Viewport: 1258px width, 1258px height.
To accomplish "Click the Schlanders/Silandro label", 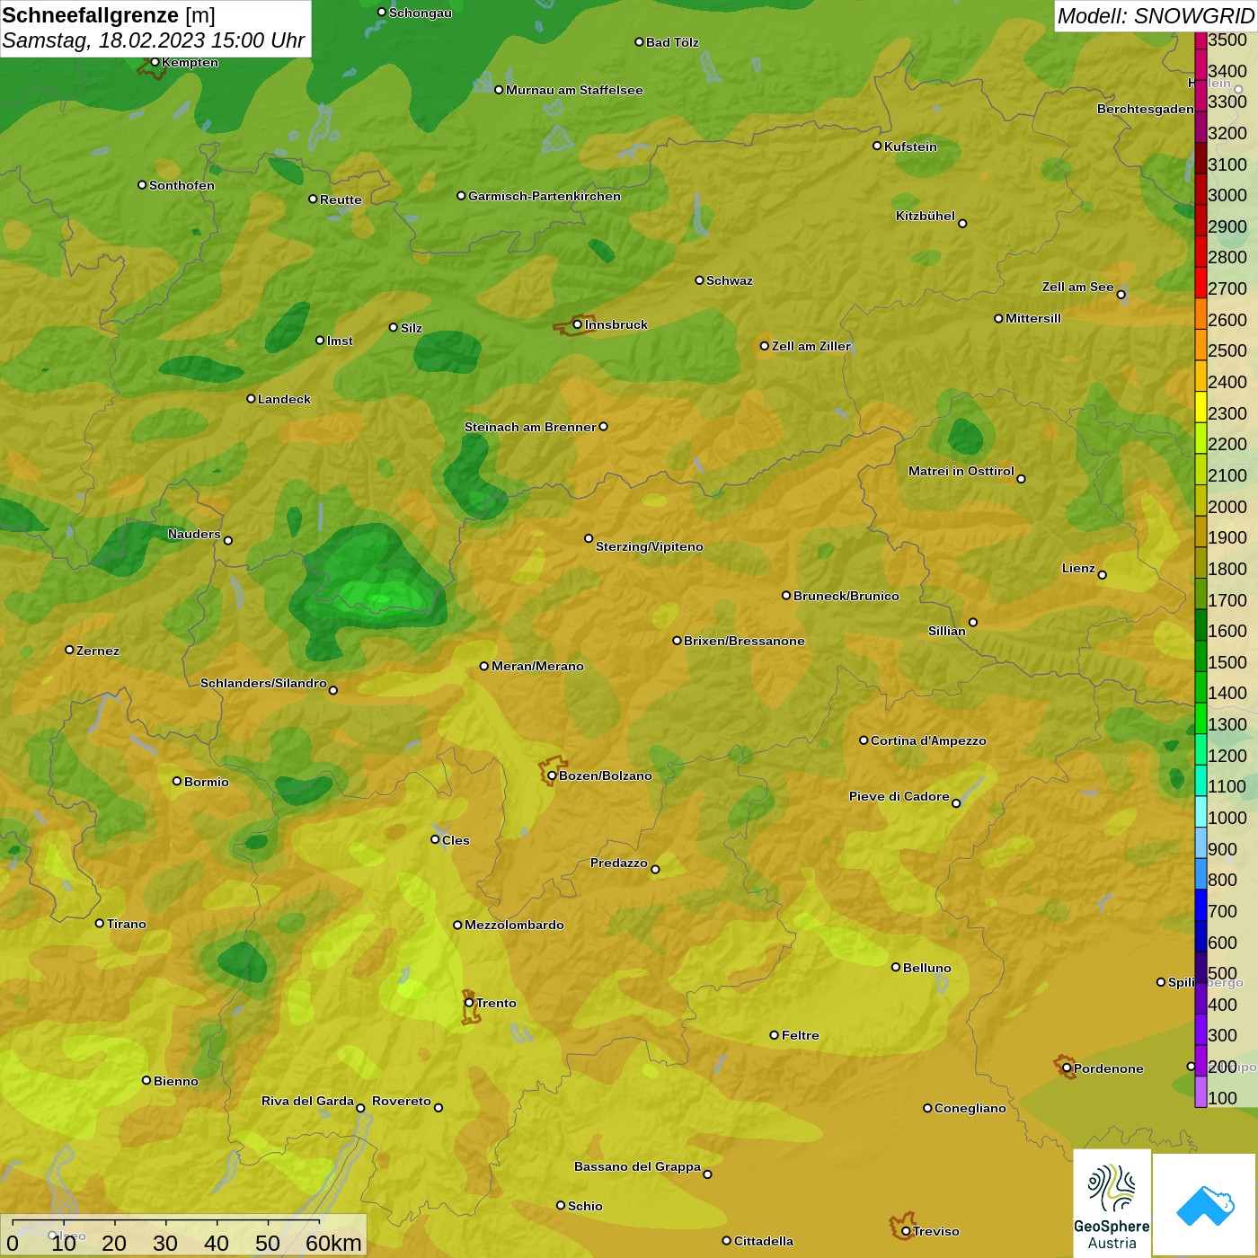I will click(x=263, y=683).
